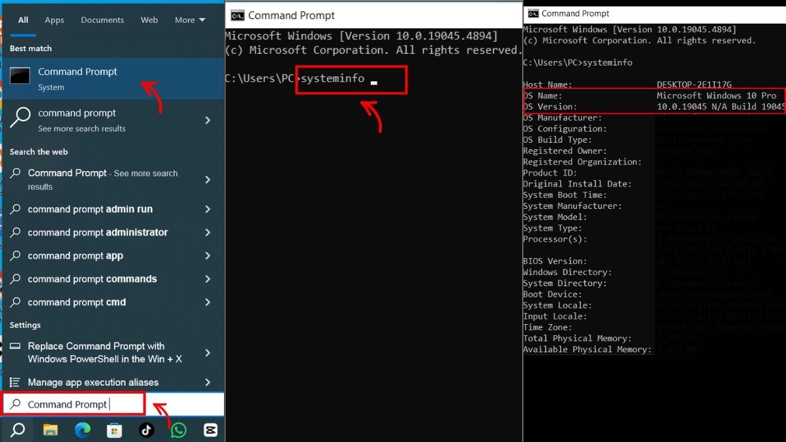Click the 'Search the web' section heading

[x=39, y=152]
